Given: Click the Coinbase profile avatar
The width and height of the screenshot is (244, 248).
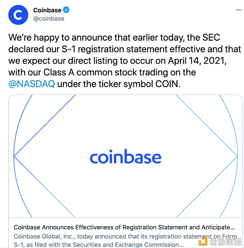Looking at the screenshot, I should (x=18, y=15).
